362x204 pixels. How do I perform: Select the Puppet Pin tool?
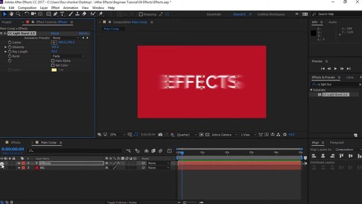[101, 14]
